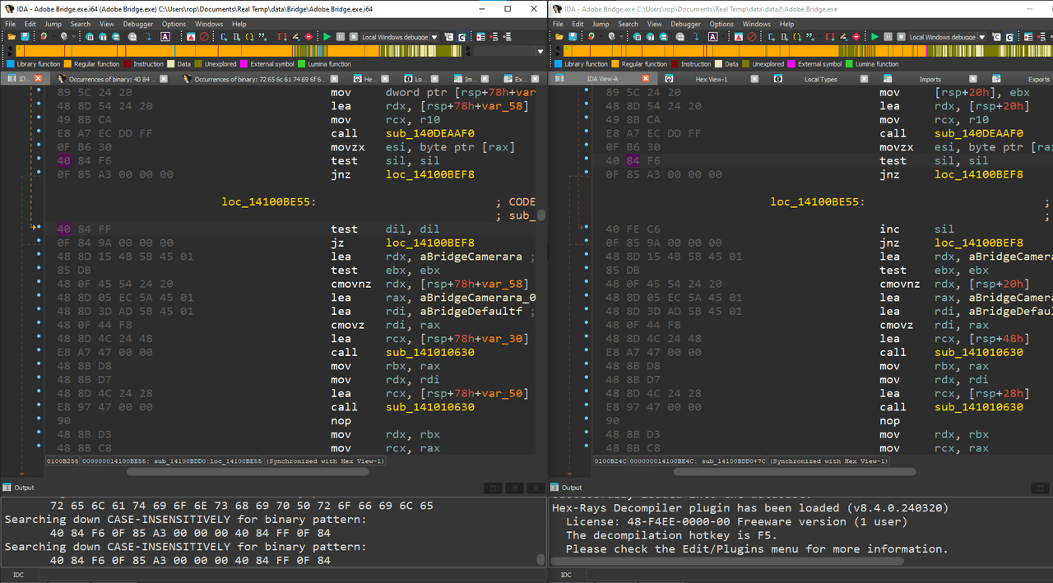Click the green Start process icon in right window
The image size is (1053, 583).
874,37
